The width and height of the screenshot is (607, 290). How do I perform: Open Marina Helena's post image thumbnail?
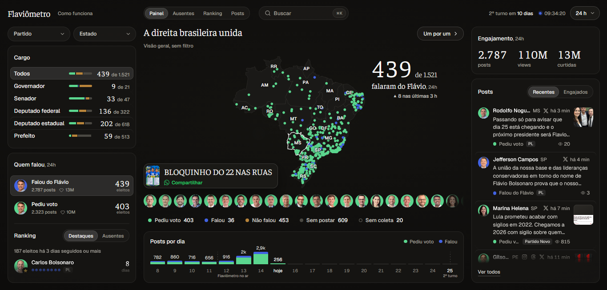pyautogui.click(x=583, y=215)
